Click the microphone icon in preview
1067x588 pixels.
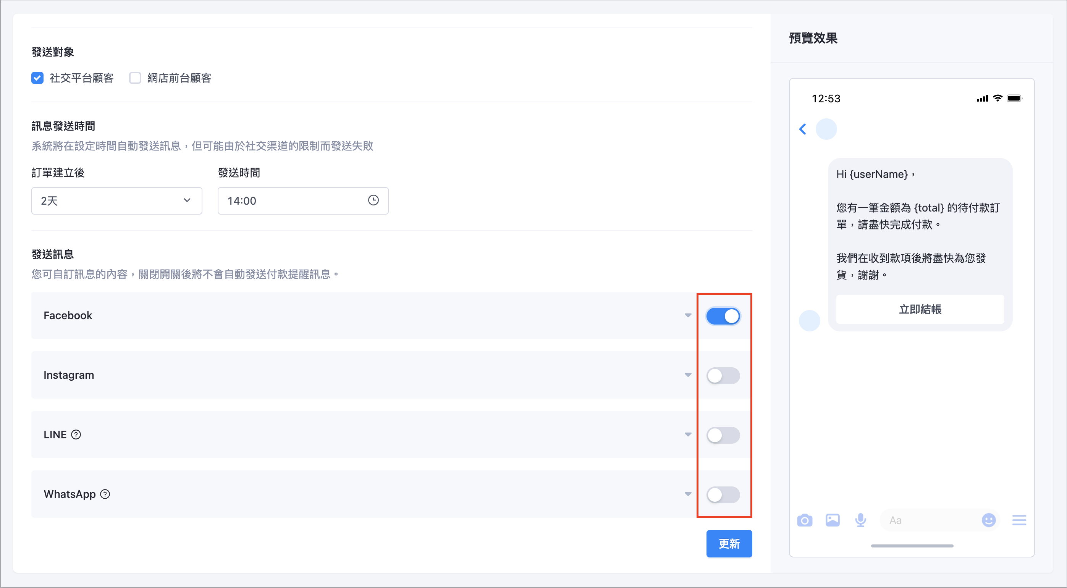861,520
